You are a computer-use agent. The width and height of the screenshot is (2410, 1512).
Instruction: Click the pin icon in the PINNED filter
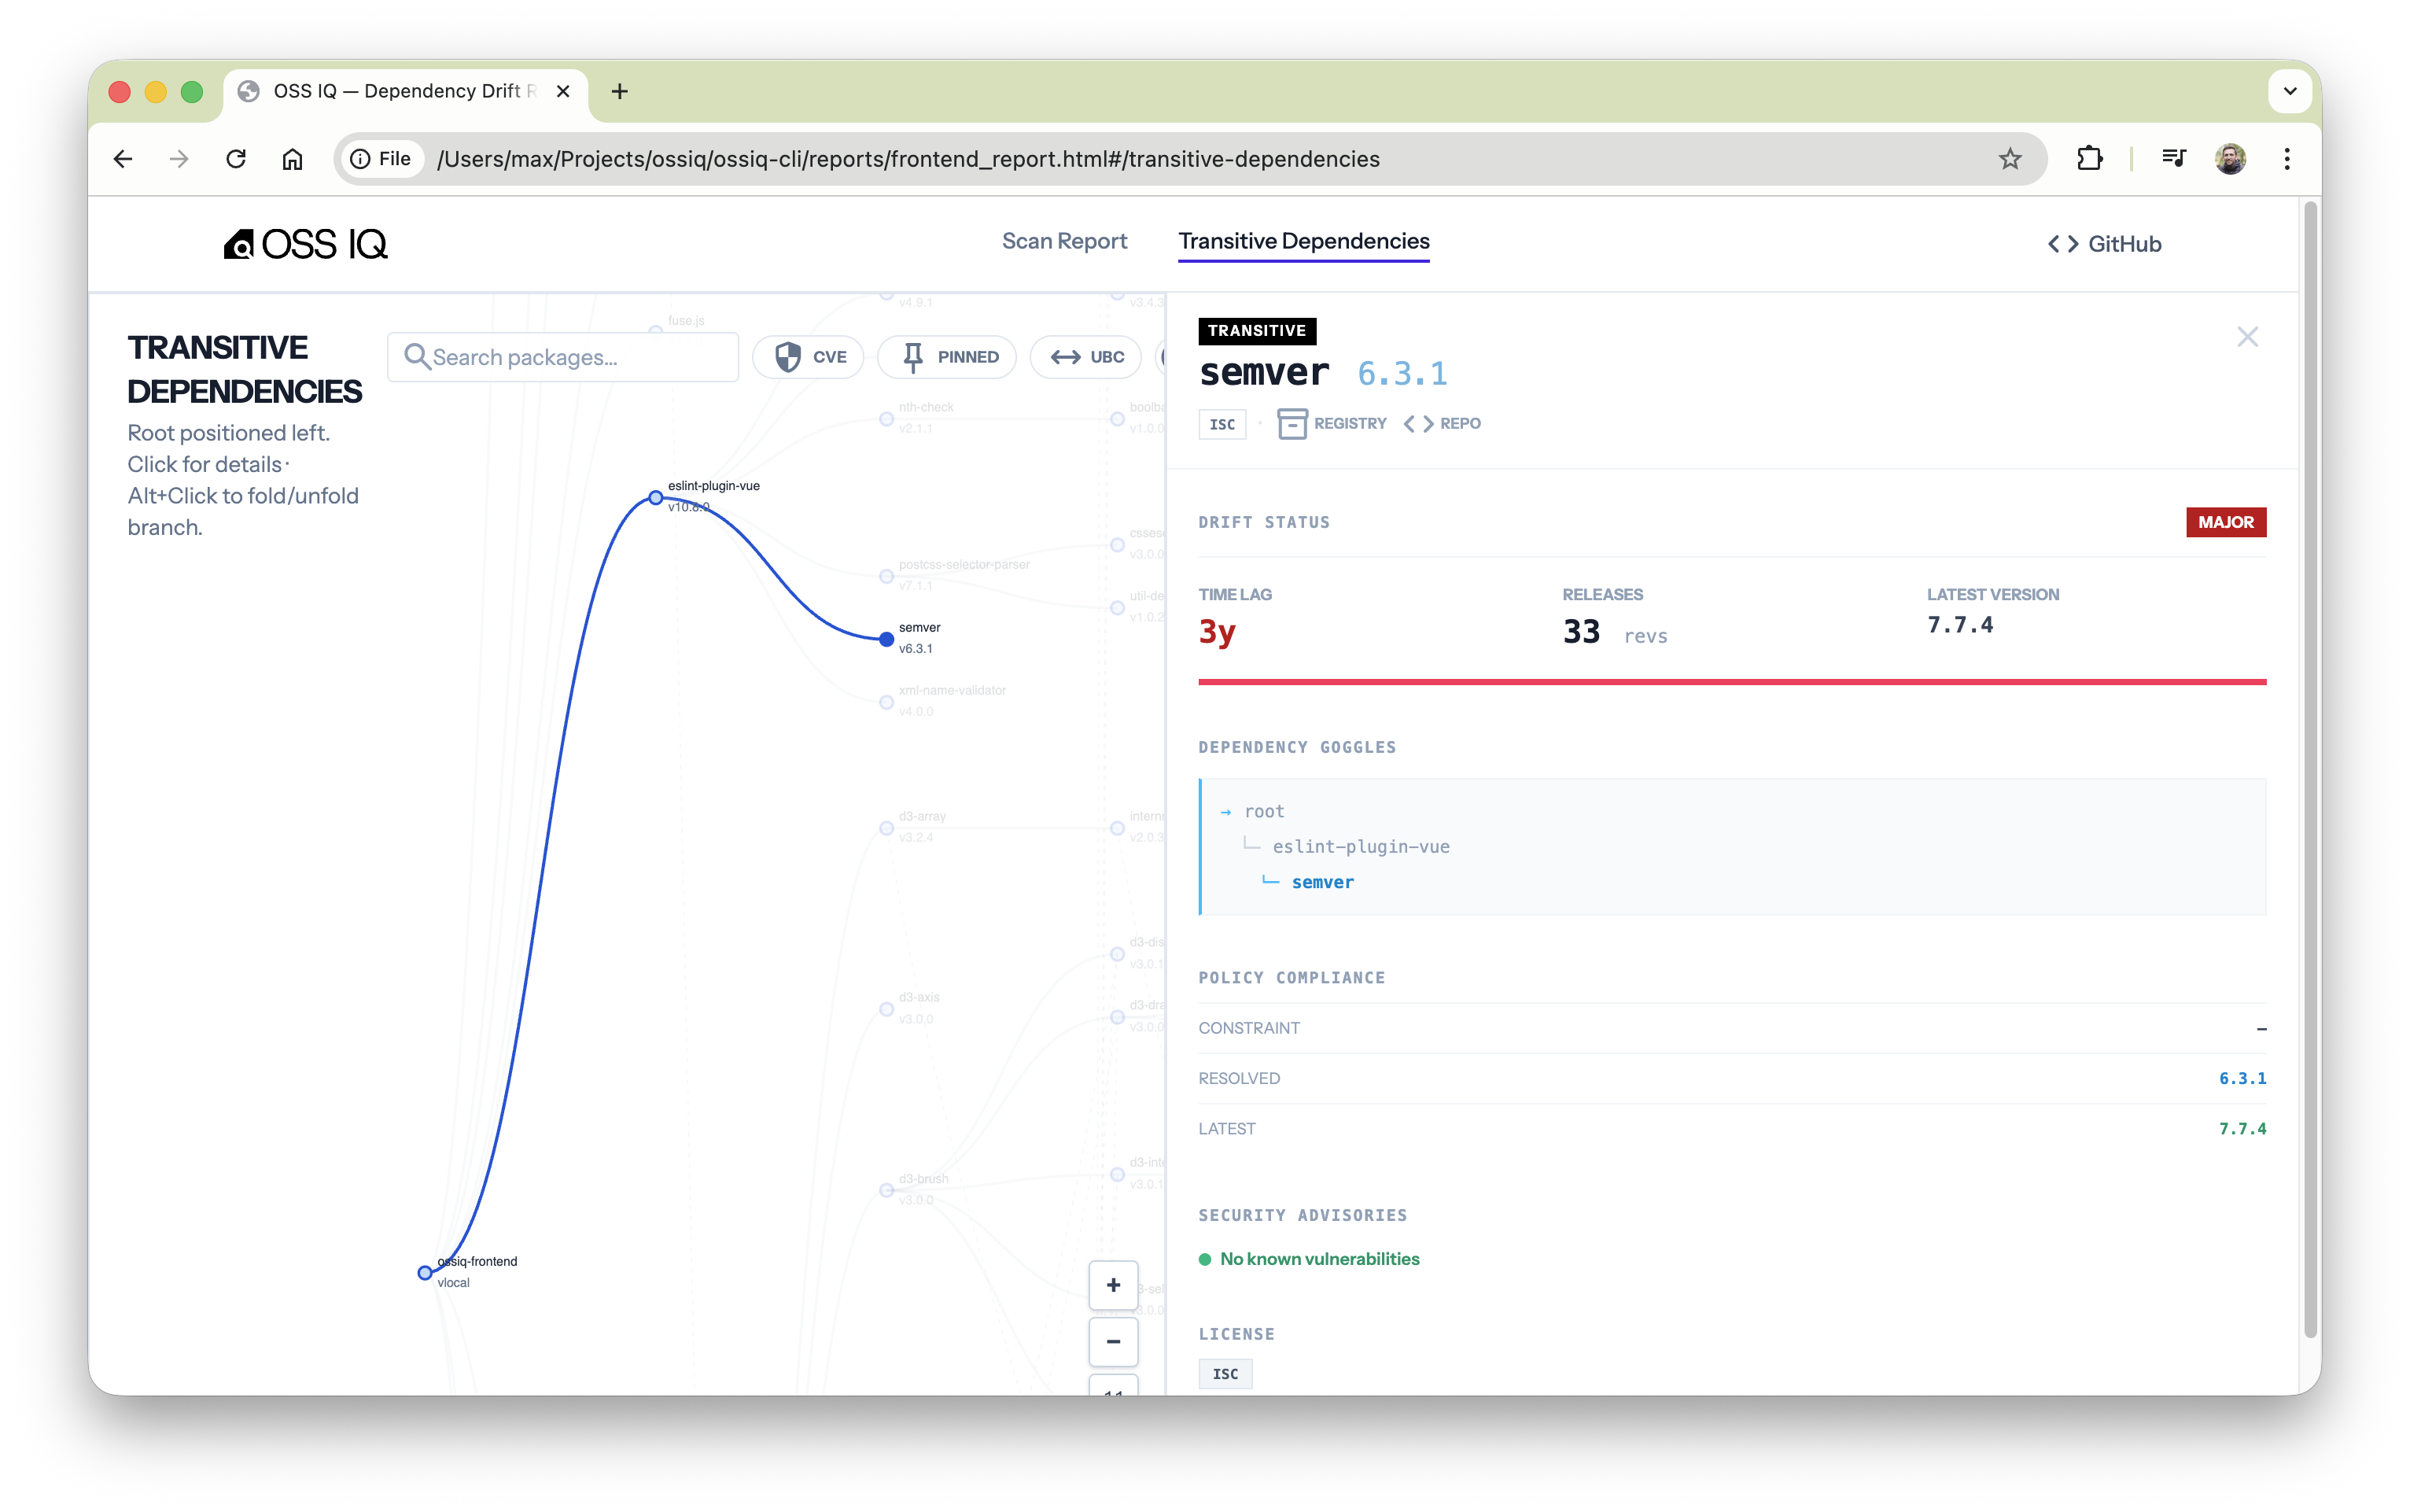click(x=915, y=357)
